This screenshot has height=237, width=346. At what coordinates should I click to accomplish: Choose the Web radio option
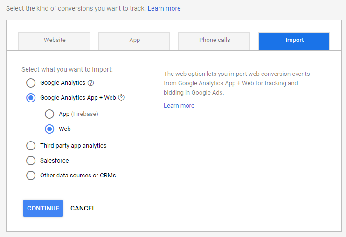(49, 129)
